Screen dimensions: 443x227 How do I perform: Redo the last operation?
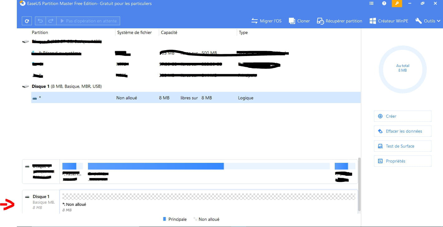click(51, 21)
